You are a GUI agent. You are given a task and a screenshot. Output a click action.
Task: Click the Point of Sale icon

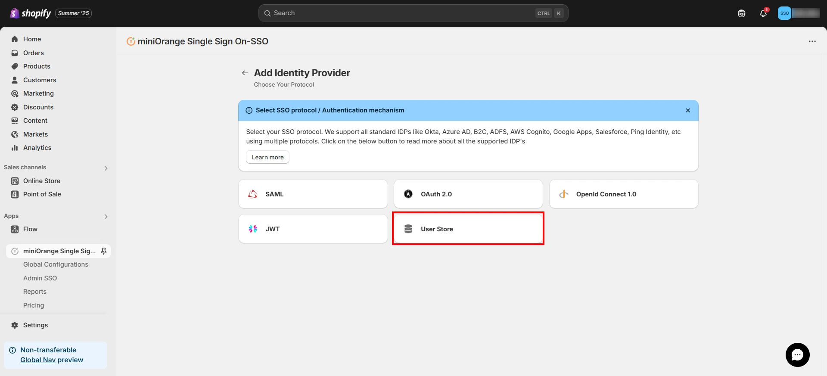click(x=15, y=194)
